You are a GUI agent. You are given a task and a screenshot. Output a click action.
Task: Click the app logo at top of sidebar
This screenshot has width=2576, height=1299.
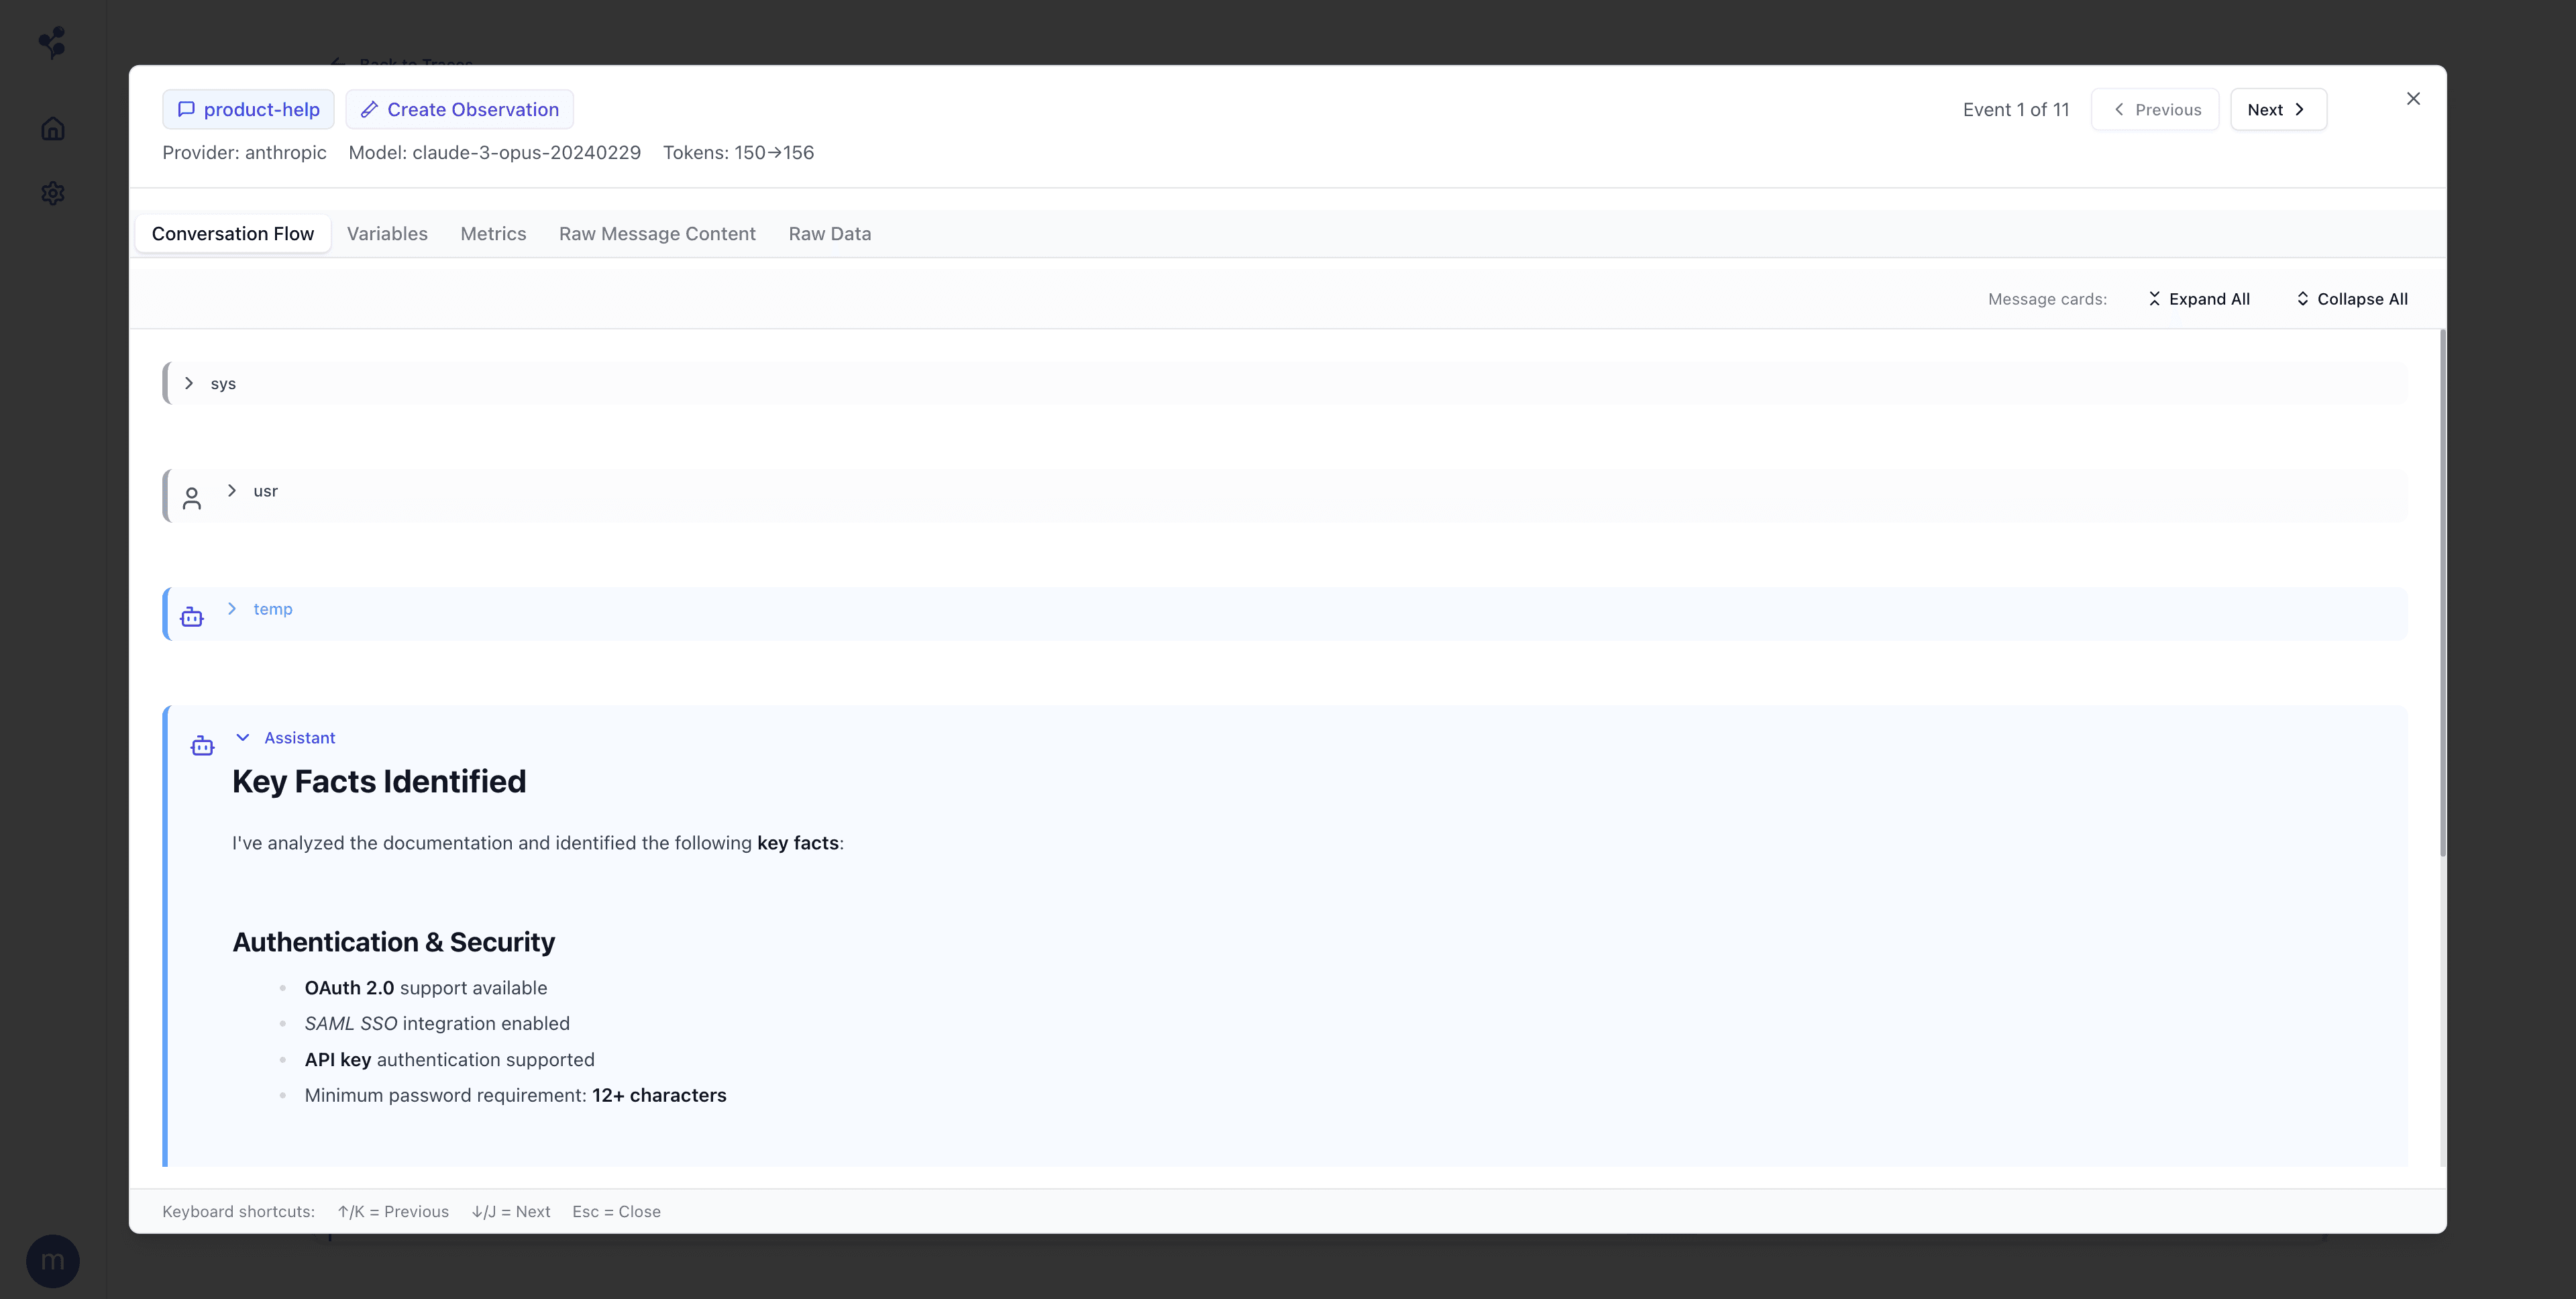52,42
